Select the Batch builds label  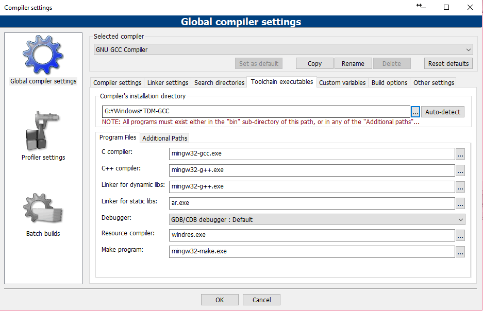tap(43, 233)
